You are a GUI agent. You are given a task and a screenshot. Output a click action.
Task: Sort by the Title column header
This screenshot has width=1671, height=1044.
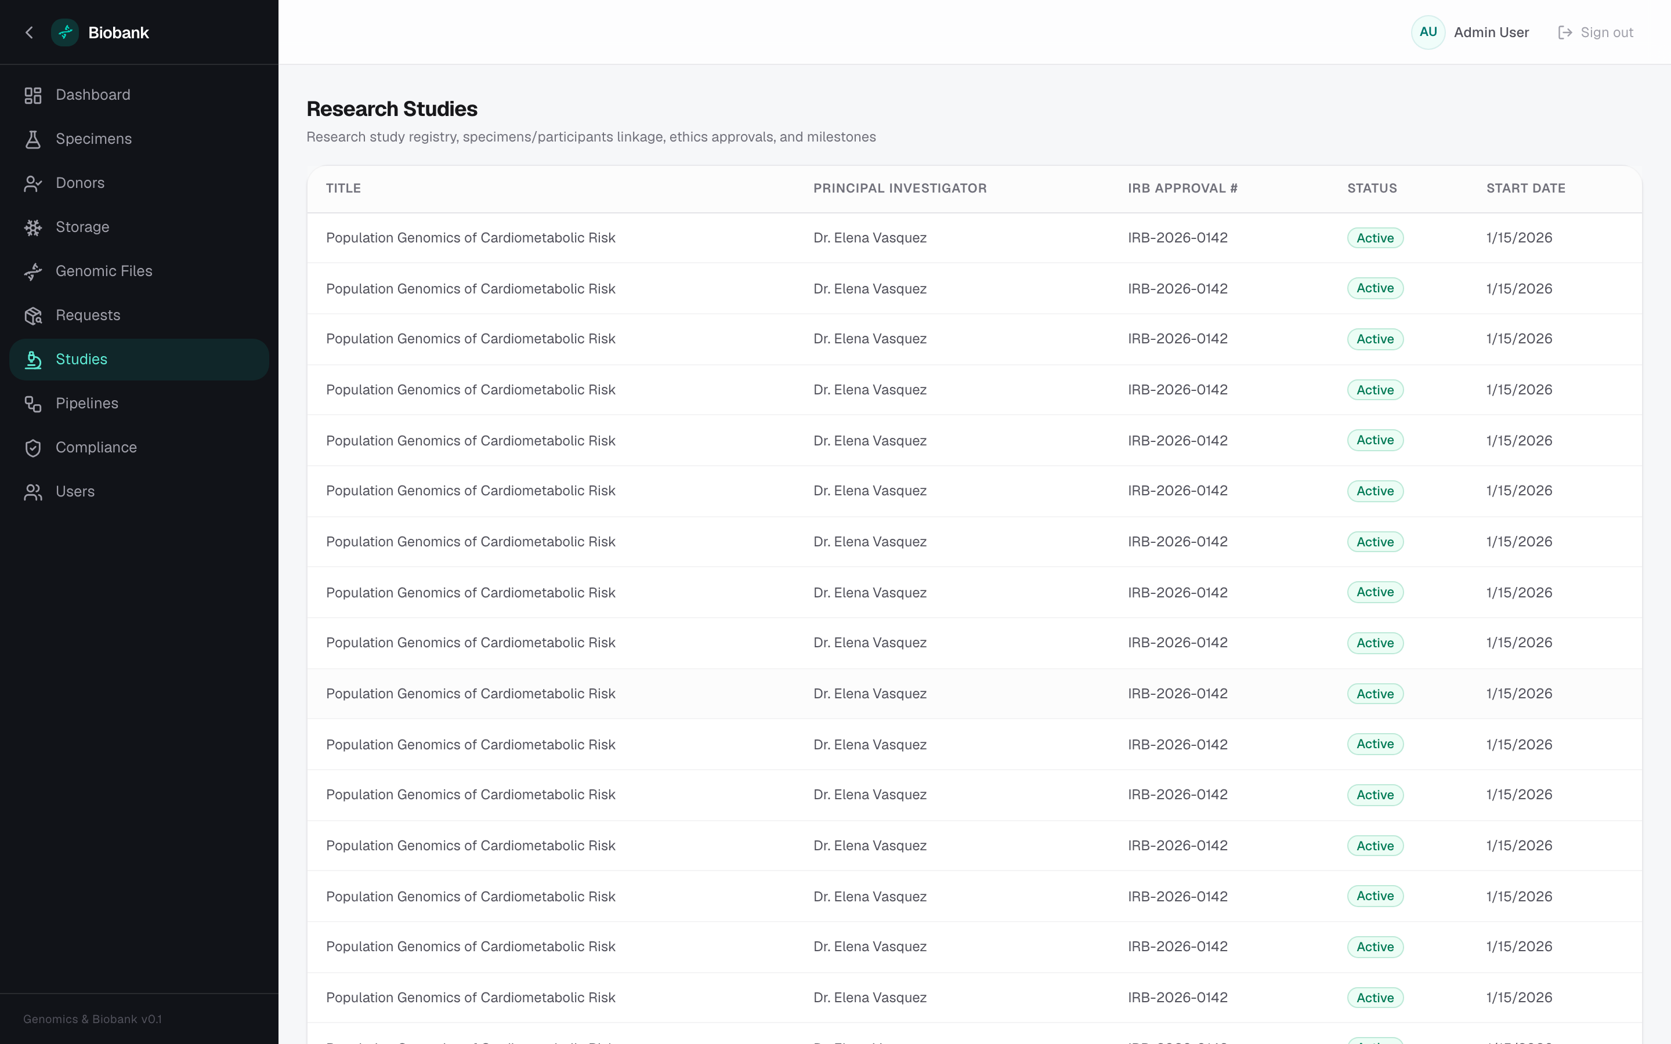coord(343,188)
